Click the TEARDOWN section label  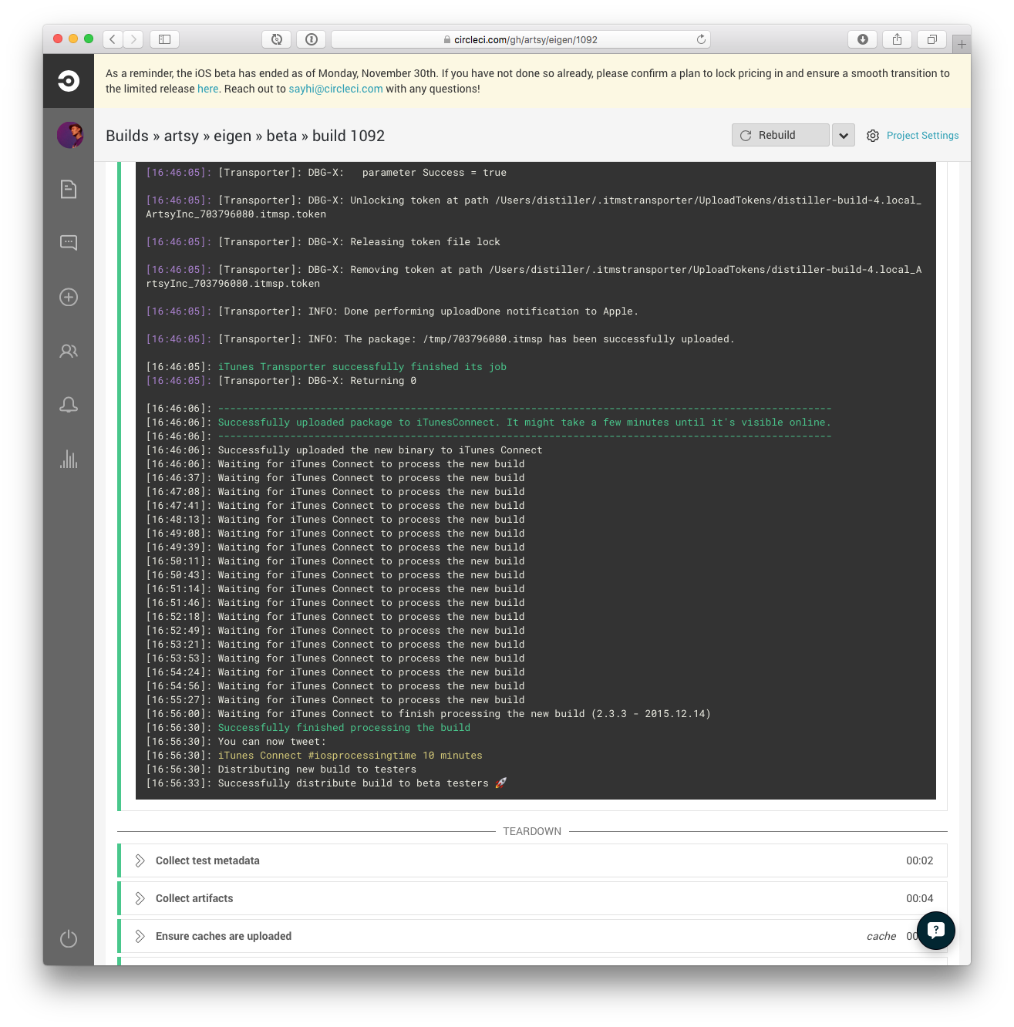click(532, 831)
